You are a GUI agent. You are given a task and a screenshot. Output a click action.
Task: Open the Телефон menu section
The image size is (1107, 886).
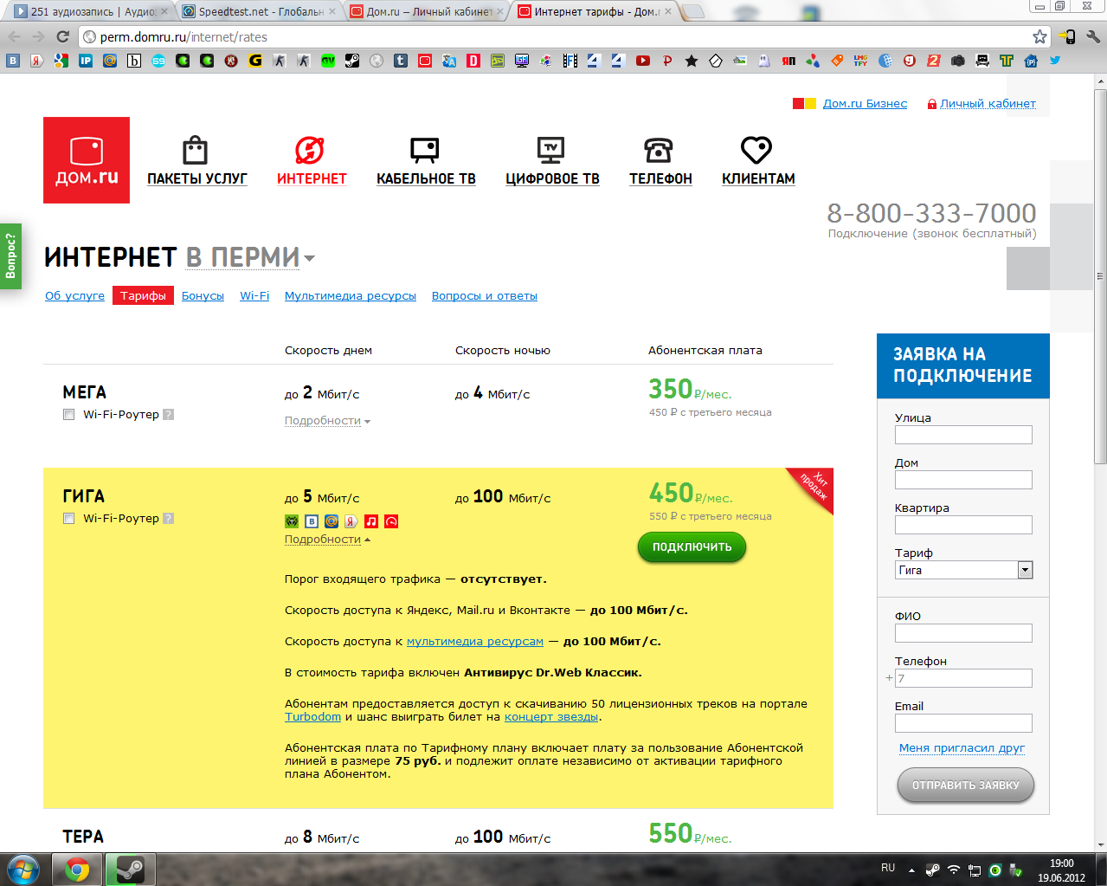[x=660, y=161]
